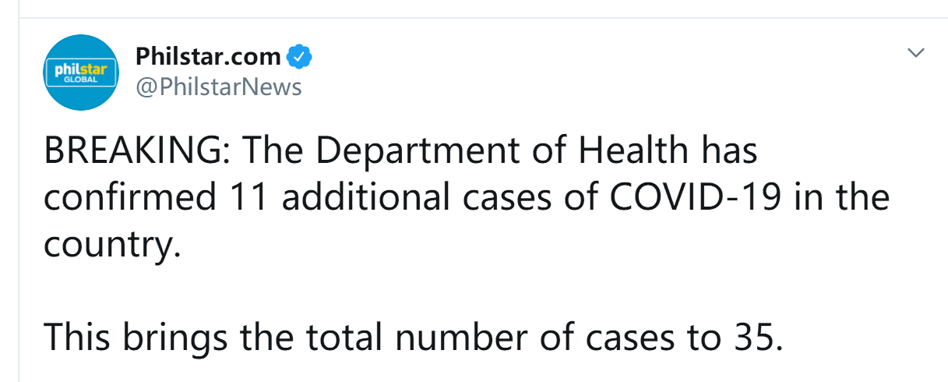The height and width of the screenshot is (382, 948).
Task: Click the blue verified badge
Action: [300, 57]
